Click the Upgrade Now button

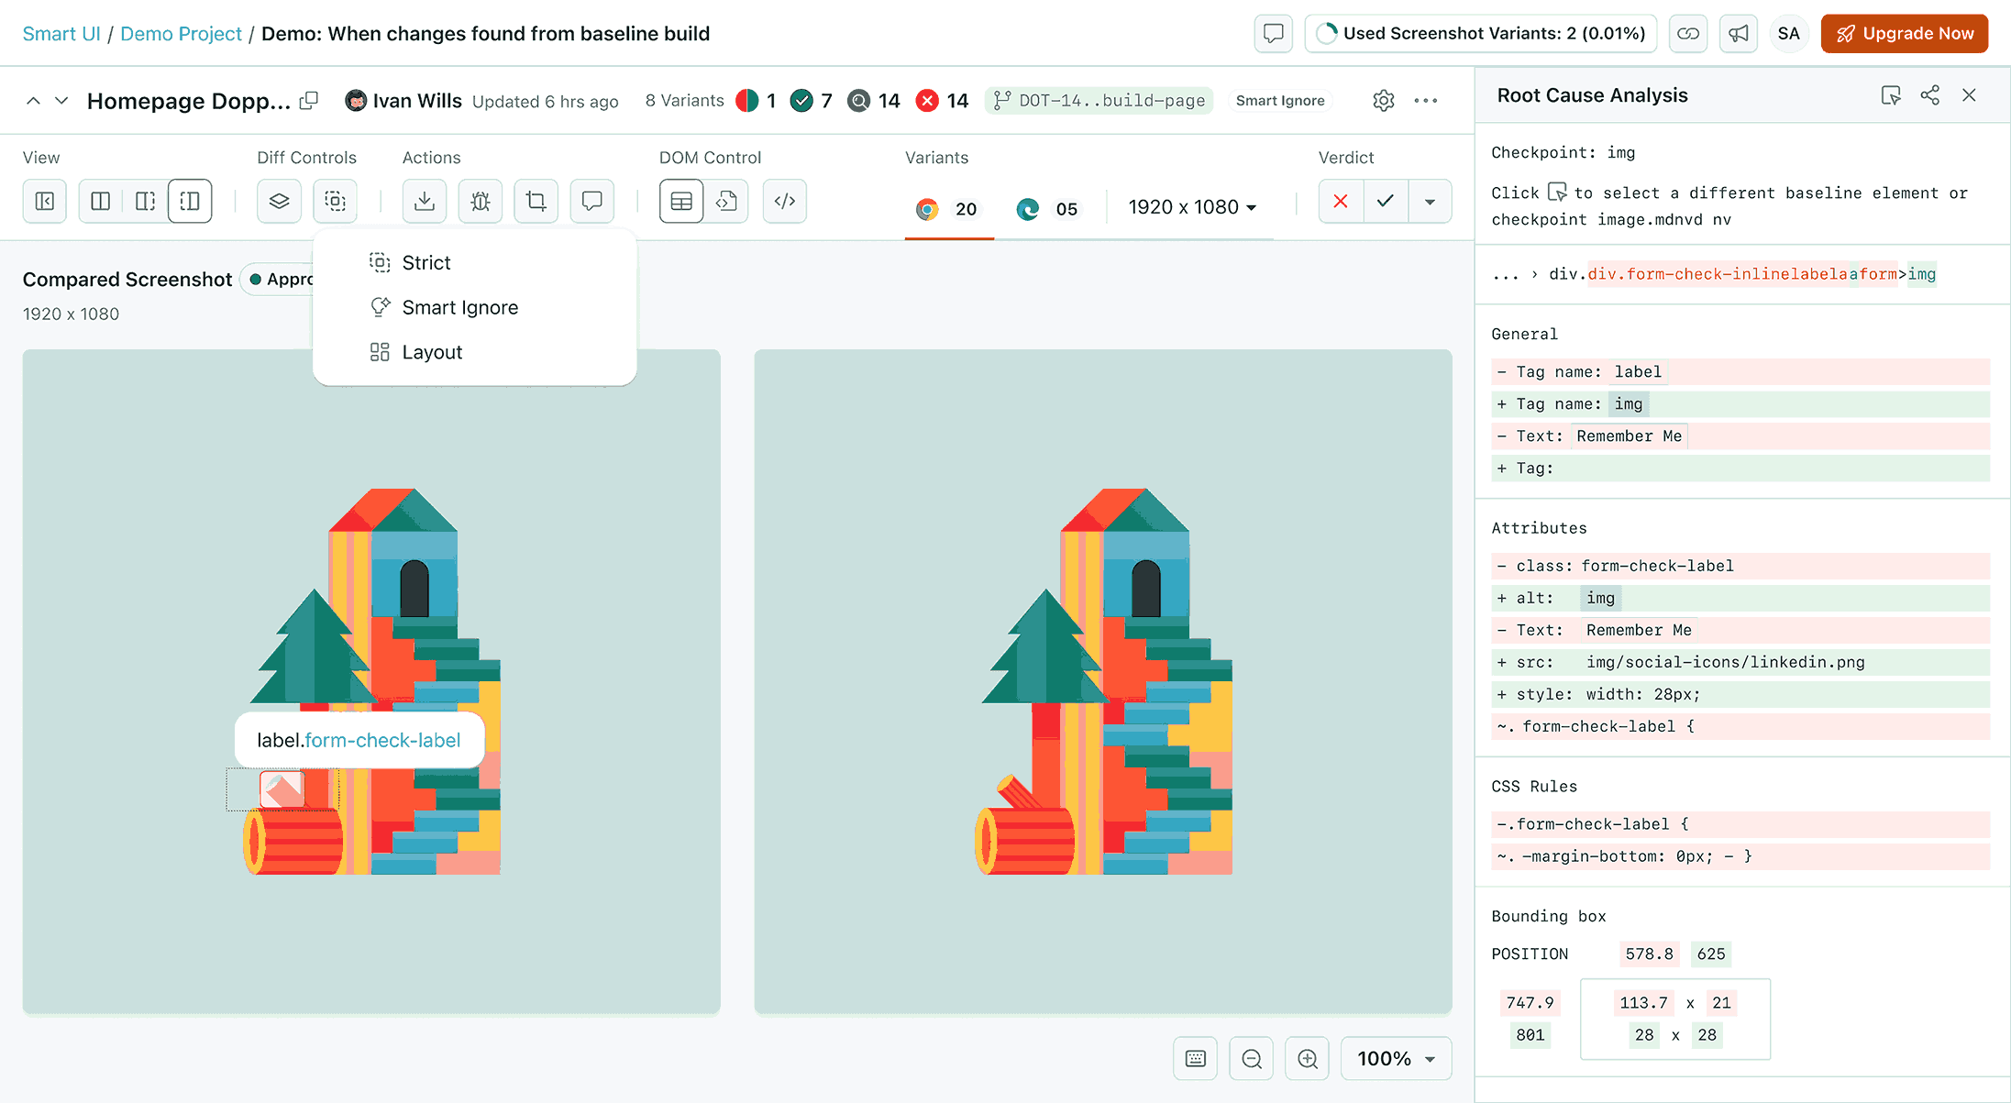coord(1904,34)
